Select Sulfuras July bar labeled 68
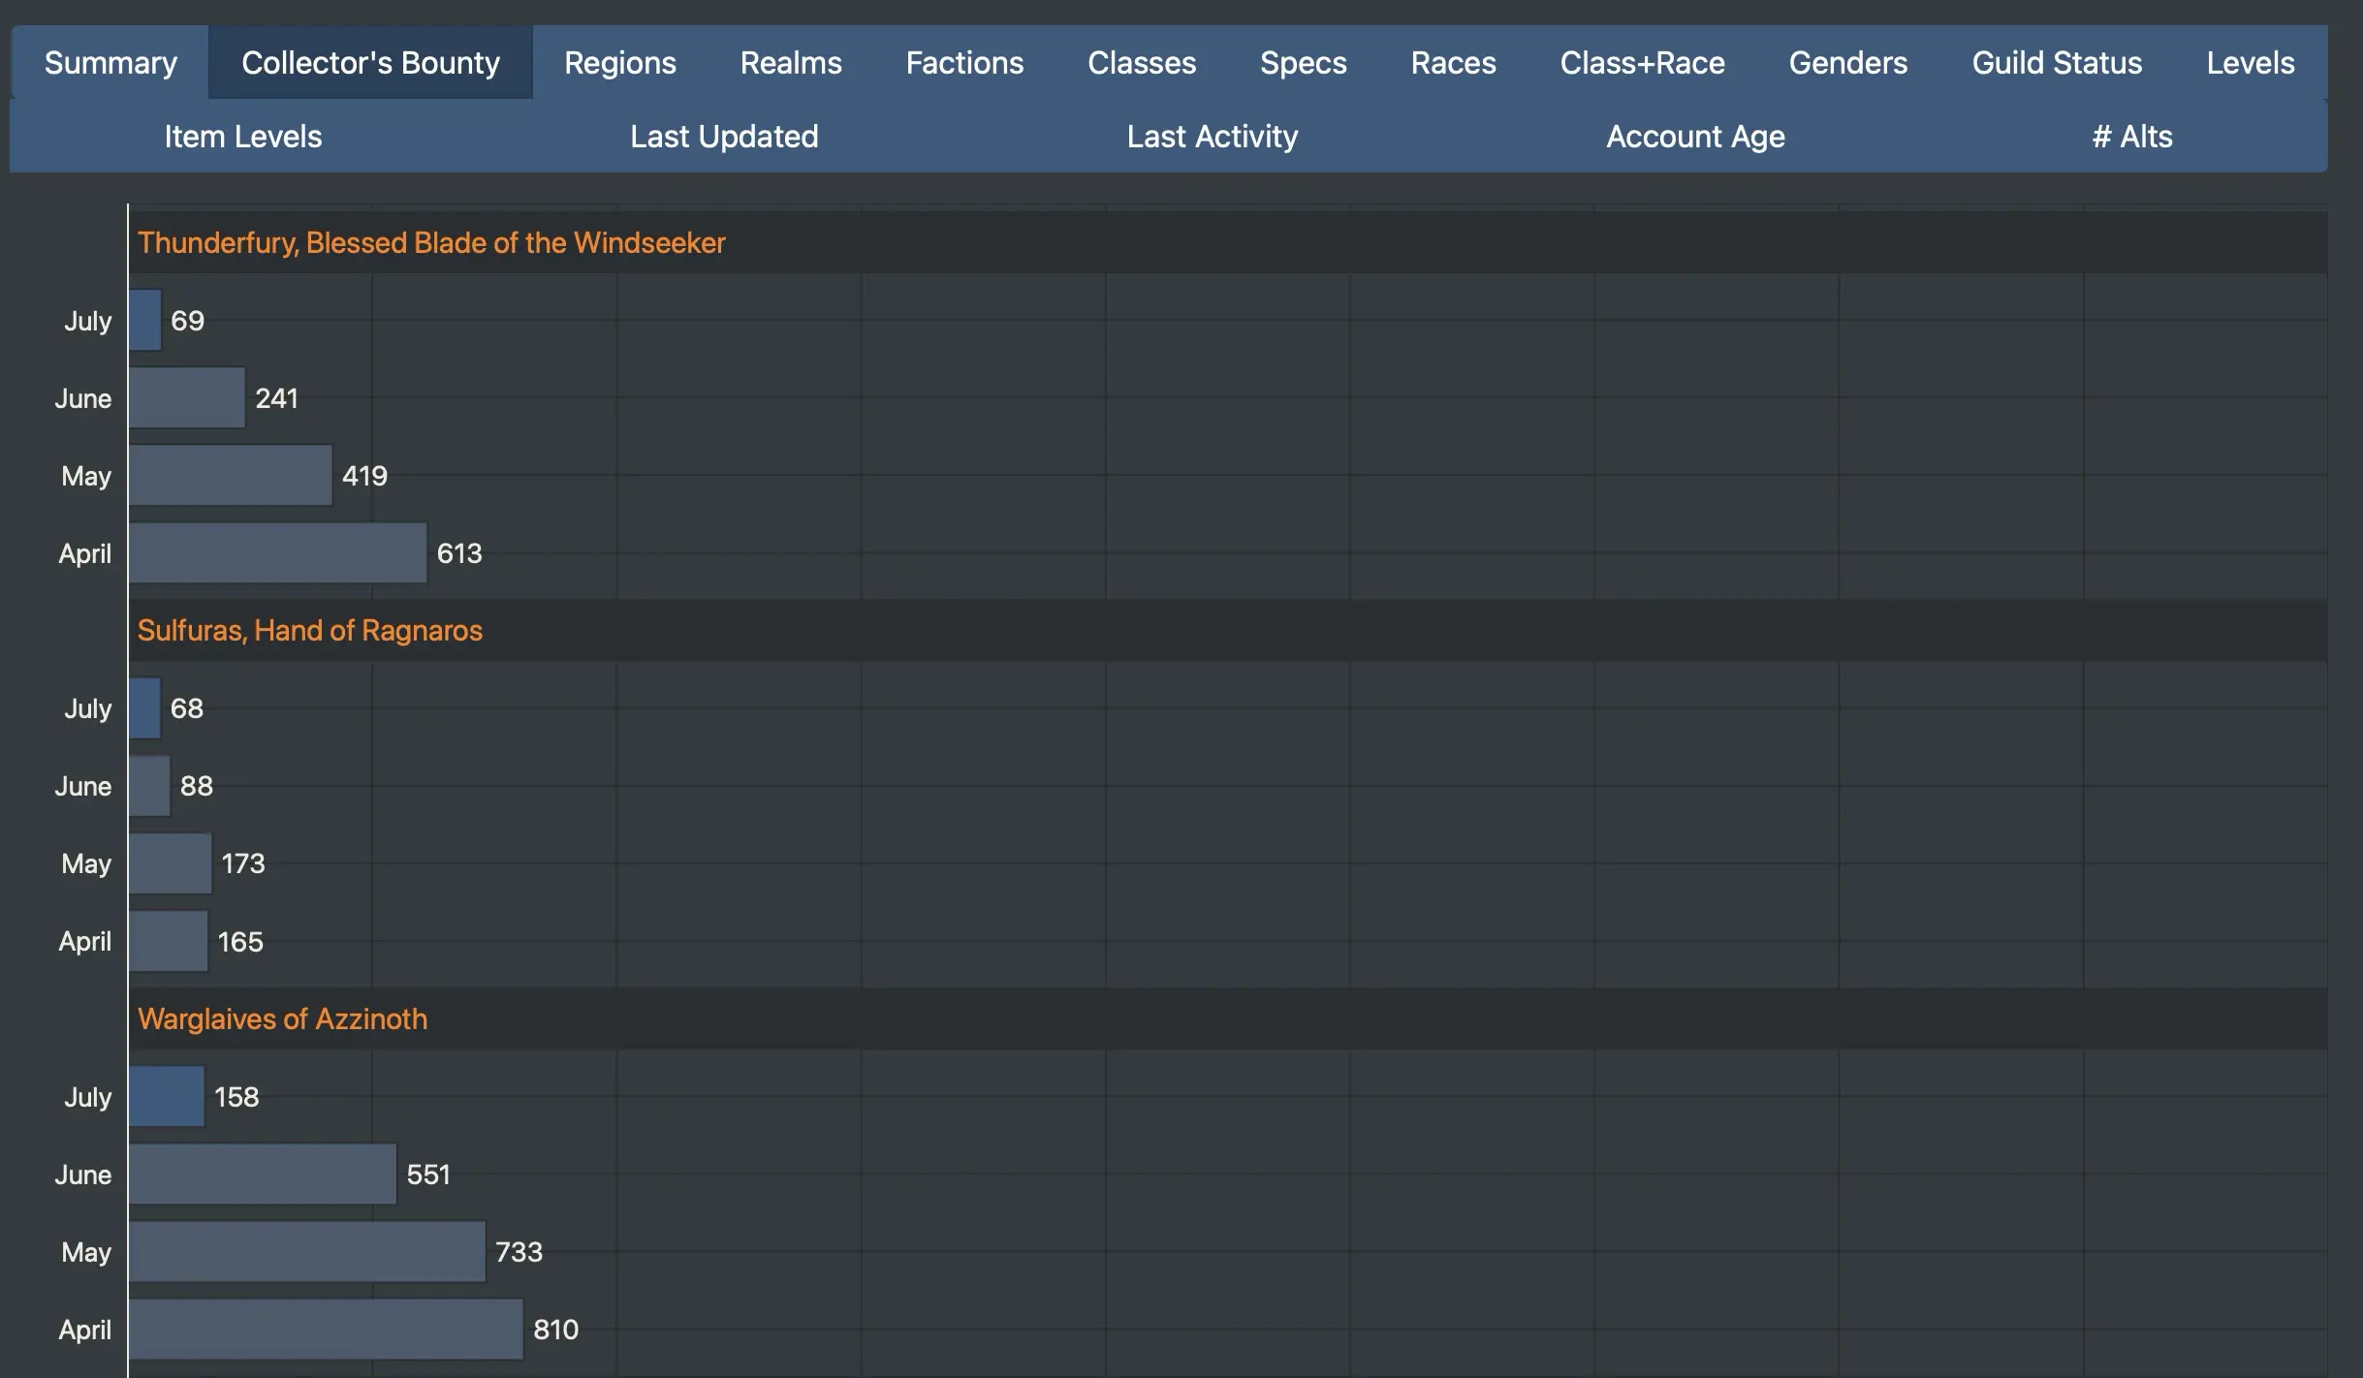 click(144, 707)
